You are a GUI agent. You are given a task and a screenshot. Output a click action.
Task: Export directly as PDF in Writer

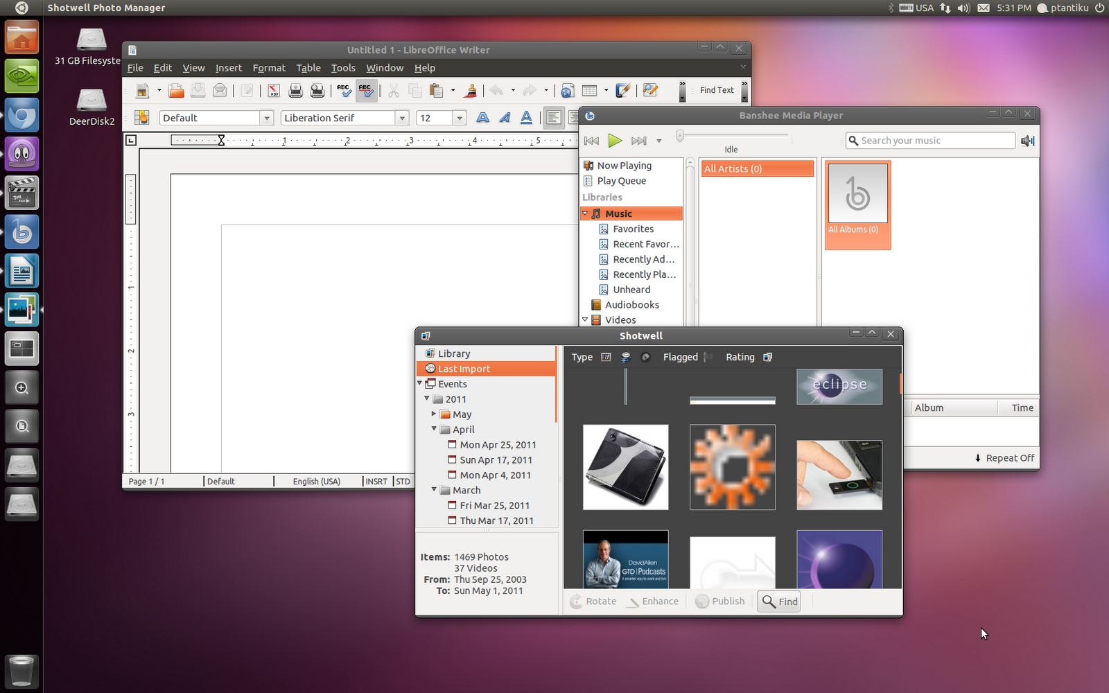[274, 91]
